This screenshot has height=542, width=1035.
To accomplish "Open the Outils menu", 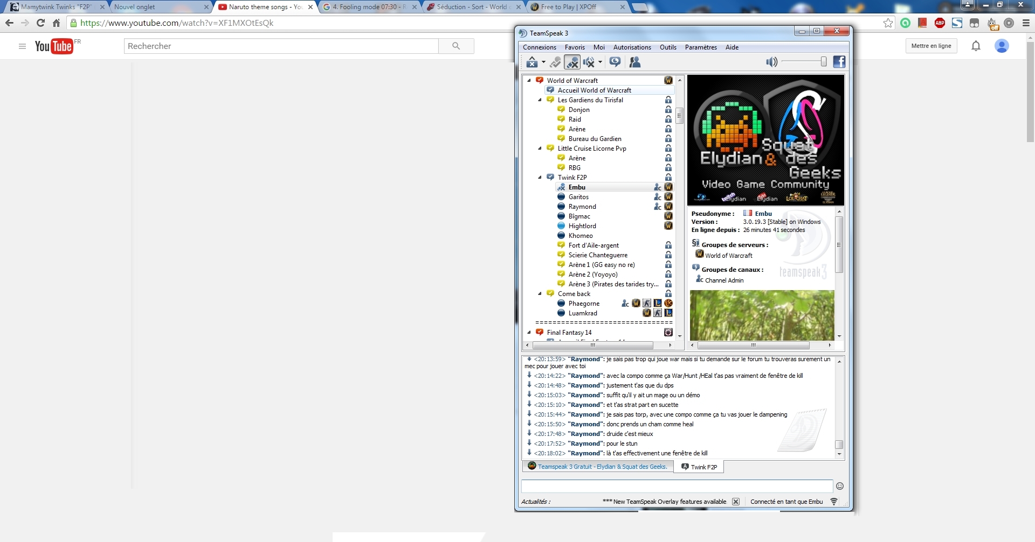I will pos(668,47).
